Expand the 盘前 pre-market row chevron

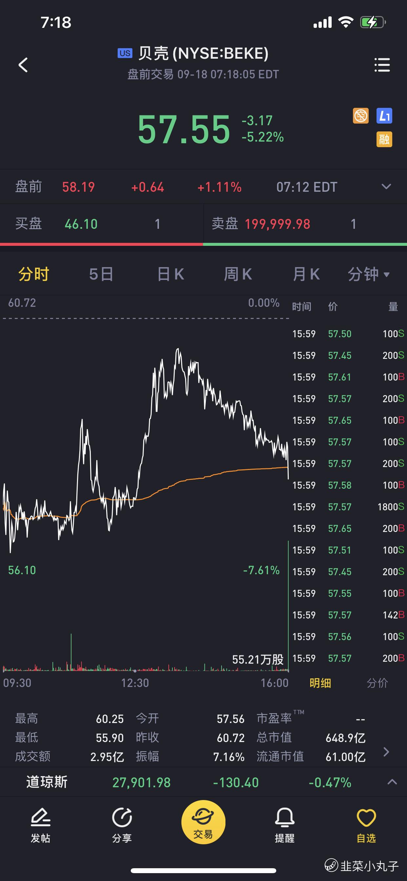coord(386,187)
